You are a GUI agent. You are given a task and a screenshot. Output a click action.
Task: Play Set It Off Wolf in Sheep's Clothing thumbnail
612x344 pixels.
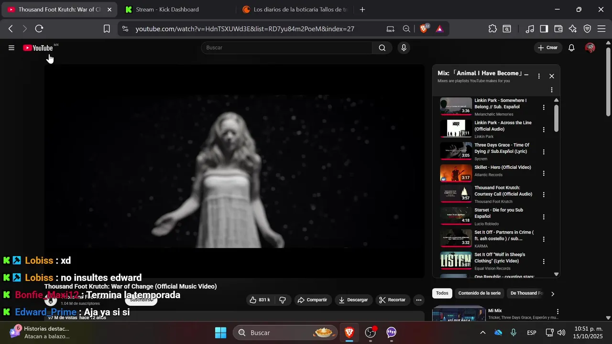click(456, 260)
